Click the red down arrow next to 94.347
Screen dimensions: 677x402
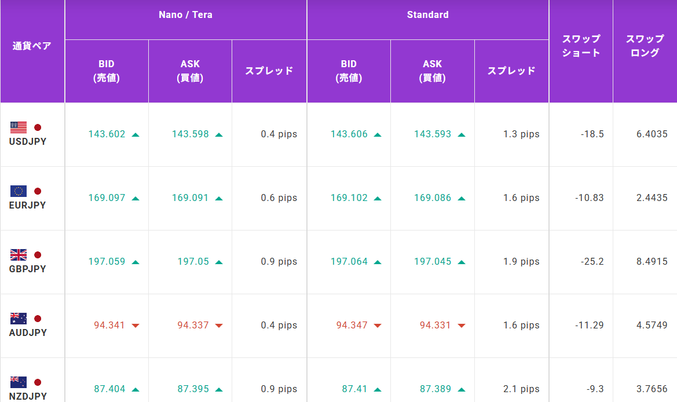[x=378, y=326]
